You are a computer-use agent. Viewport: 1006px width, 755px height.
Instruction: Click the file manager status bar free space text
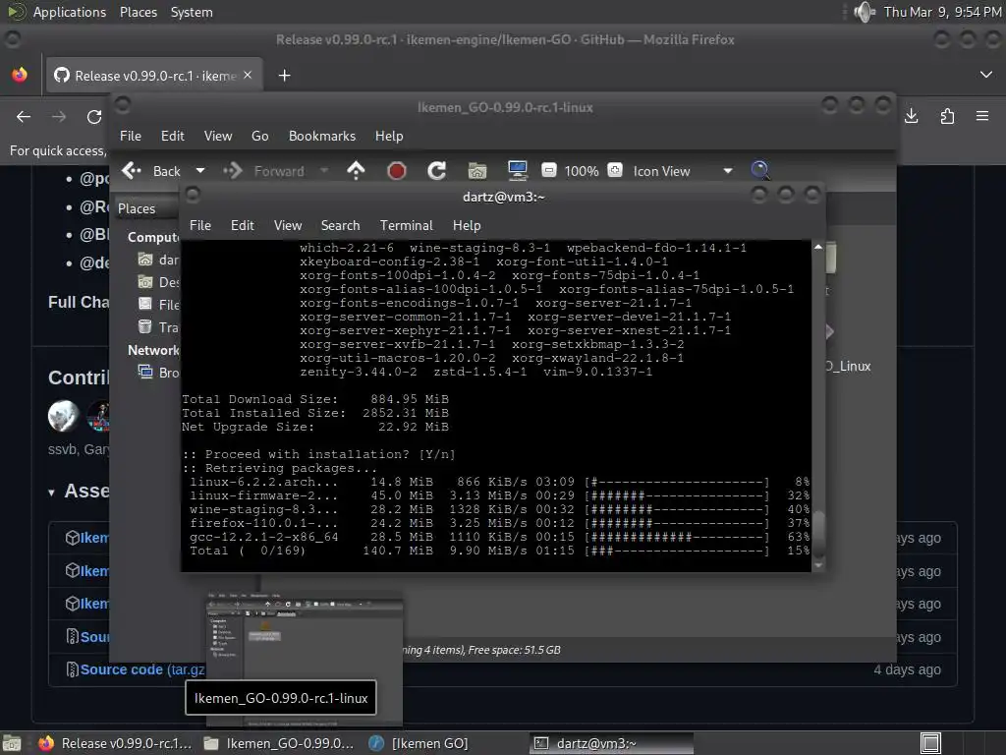pyautogui.click(x=515, y=650)
